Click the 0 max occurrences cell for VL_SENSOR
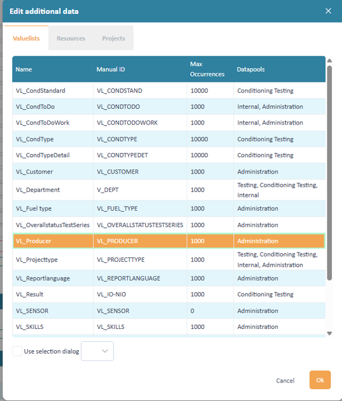 tap(210, 311)
